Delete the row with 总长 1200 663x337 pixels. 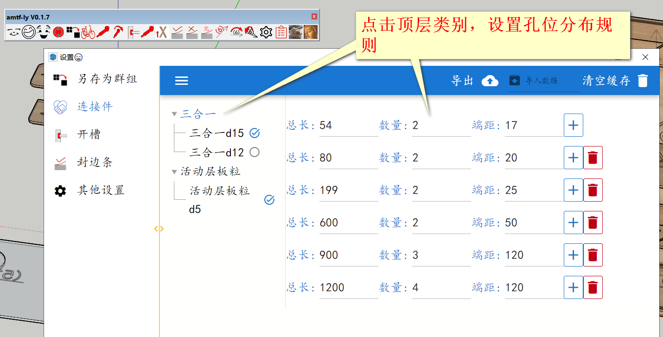point(593,287)
